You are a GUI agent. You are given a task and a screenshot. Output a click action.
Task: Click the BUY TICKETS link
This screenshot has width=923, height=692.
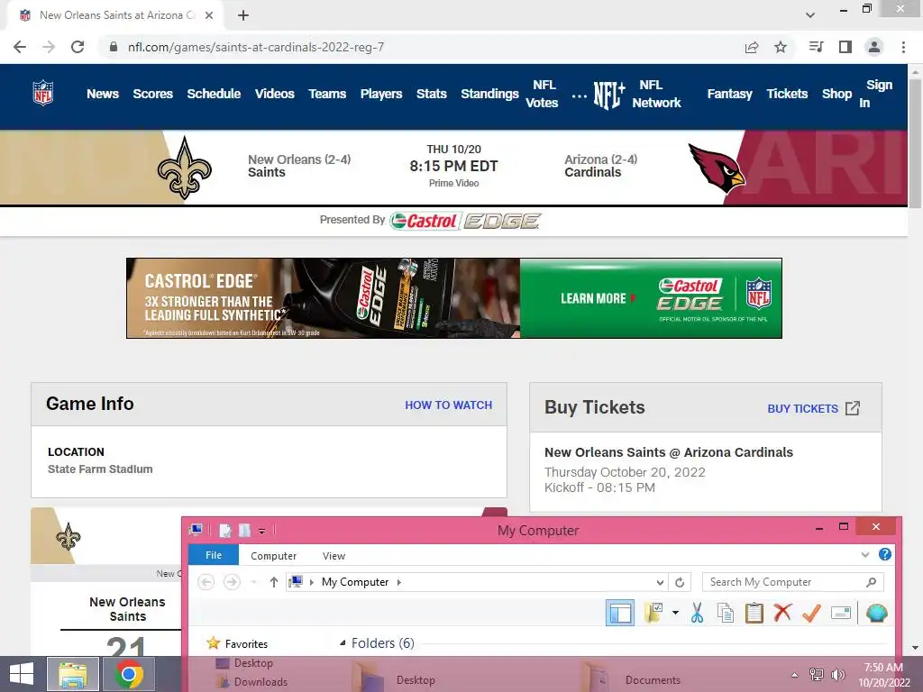(814, 408)
